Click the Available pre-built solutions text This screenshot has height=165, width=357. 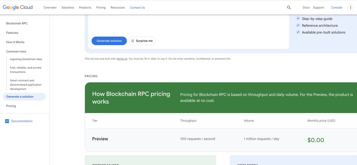coord(324,32)
